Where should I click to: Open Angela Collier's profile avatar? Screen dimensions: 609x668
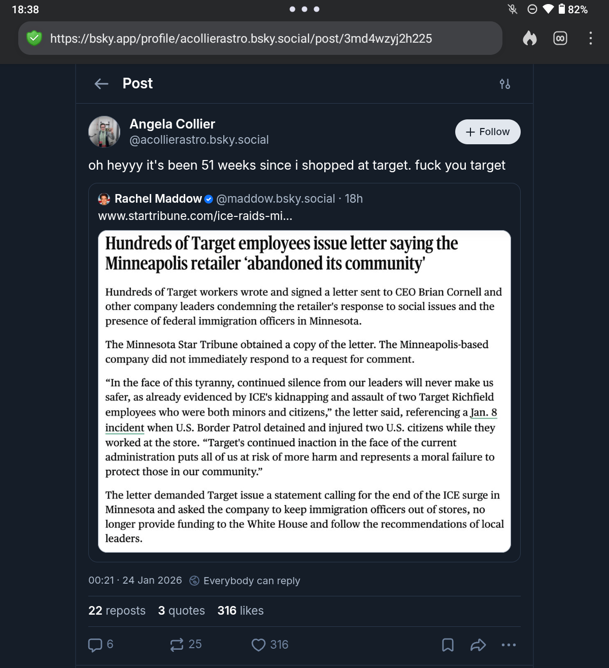105,132
